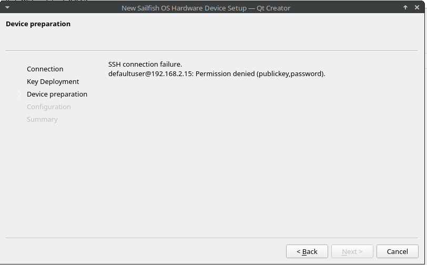This screenshot has width=427, height=265.
Task: Cancel the device setup wizard
Action: [x=397, y=251]
